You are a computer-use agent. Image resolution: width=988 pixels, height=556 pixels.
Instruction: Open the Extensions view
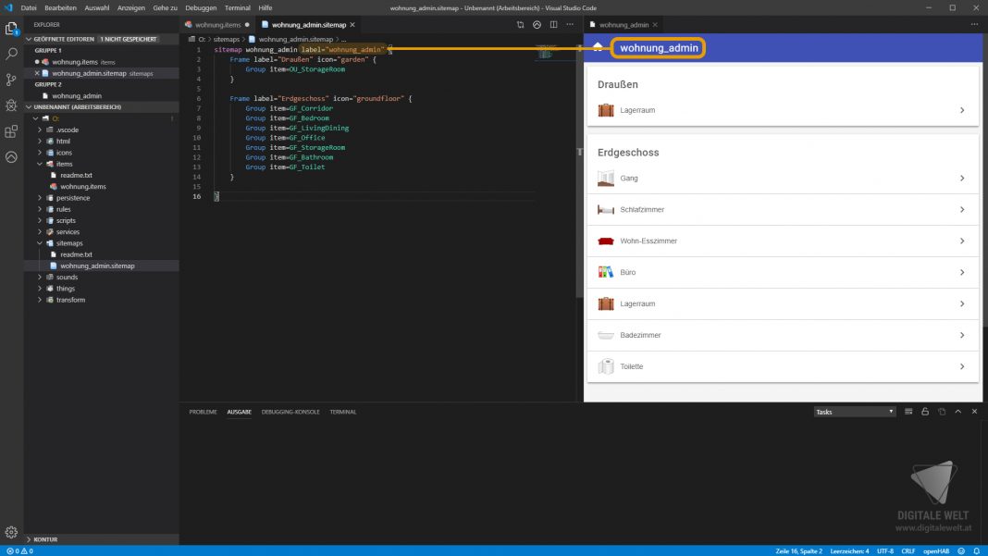(x=11, y=131)
